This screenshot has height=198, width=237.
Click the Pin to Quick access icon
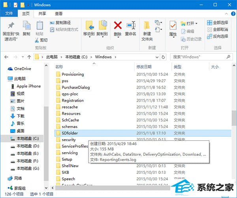click(11, 25)
